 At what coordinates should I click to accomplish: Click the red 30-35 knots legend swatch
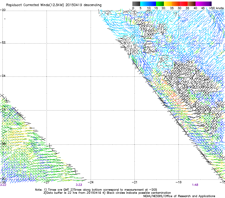[x=184, y=4]
